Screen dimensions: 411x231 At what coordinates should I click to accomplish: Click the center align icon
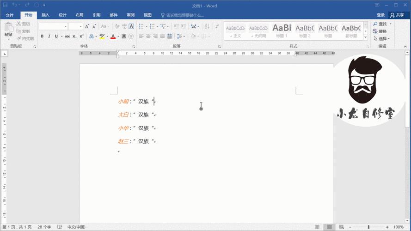148,36
